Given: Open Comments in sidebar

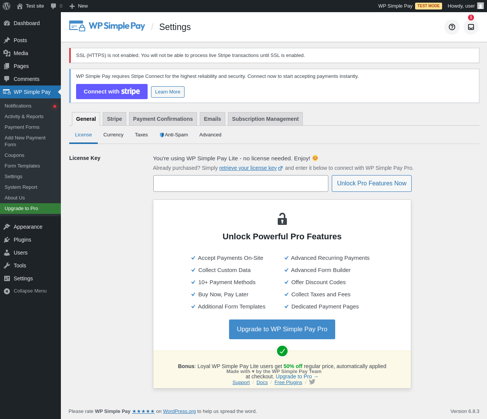Looking at the screenshot, I should point(30,79).
